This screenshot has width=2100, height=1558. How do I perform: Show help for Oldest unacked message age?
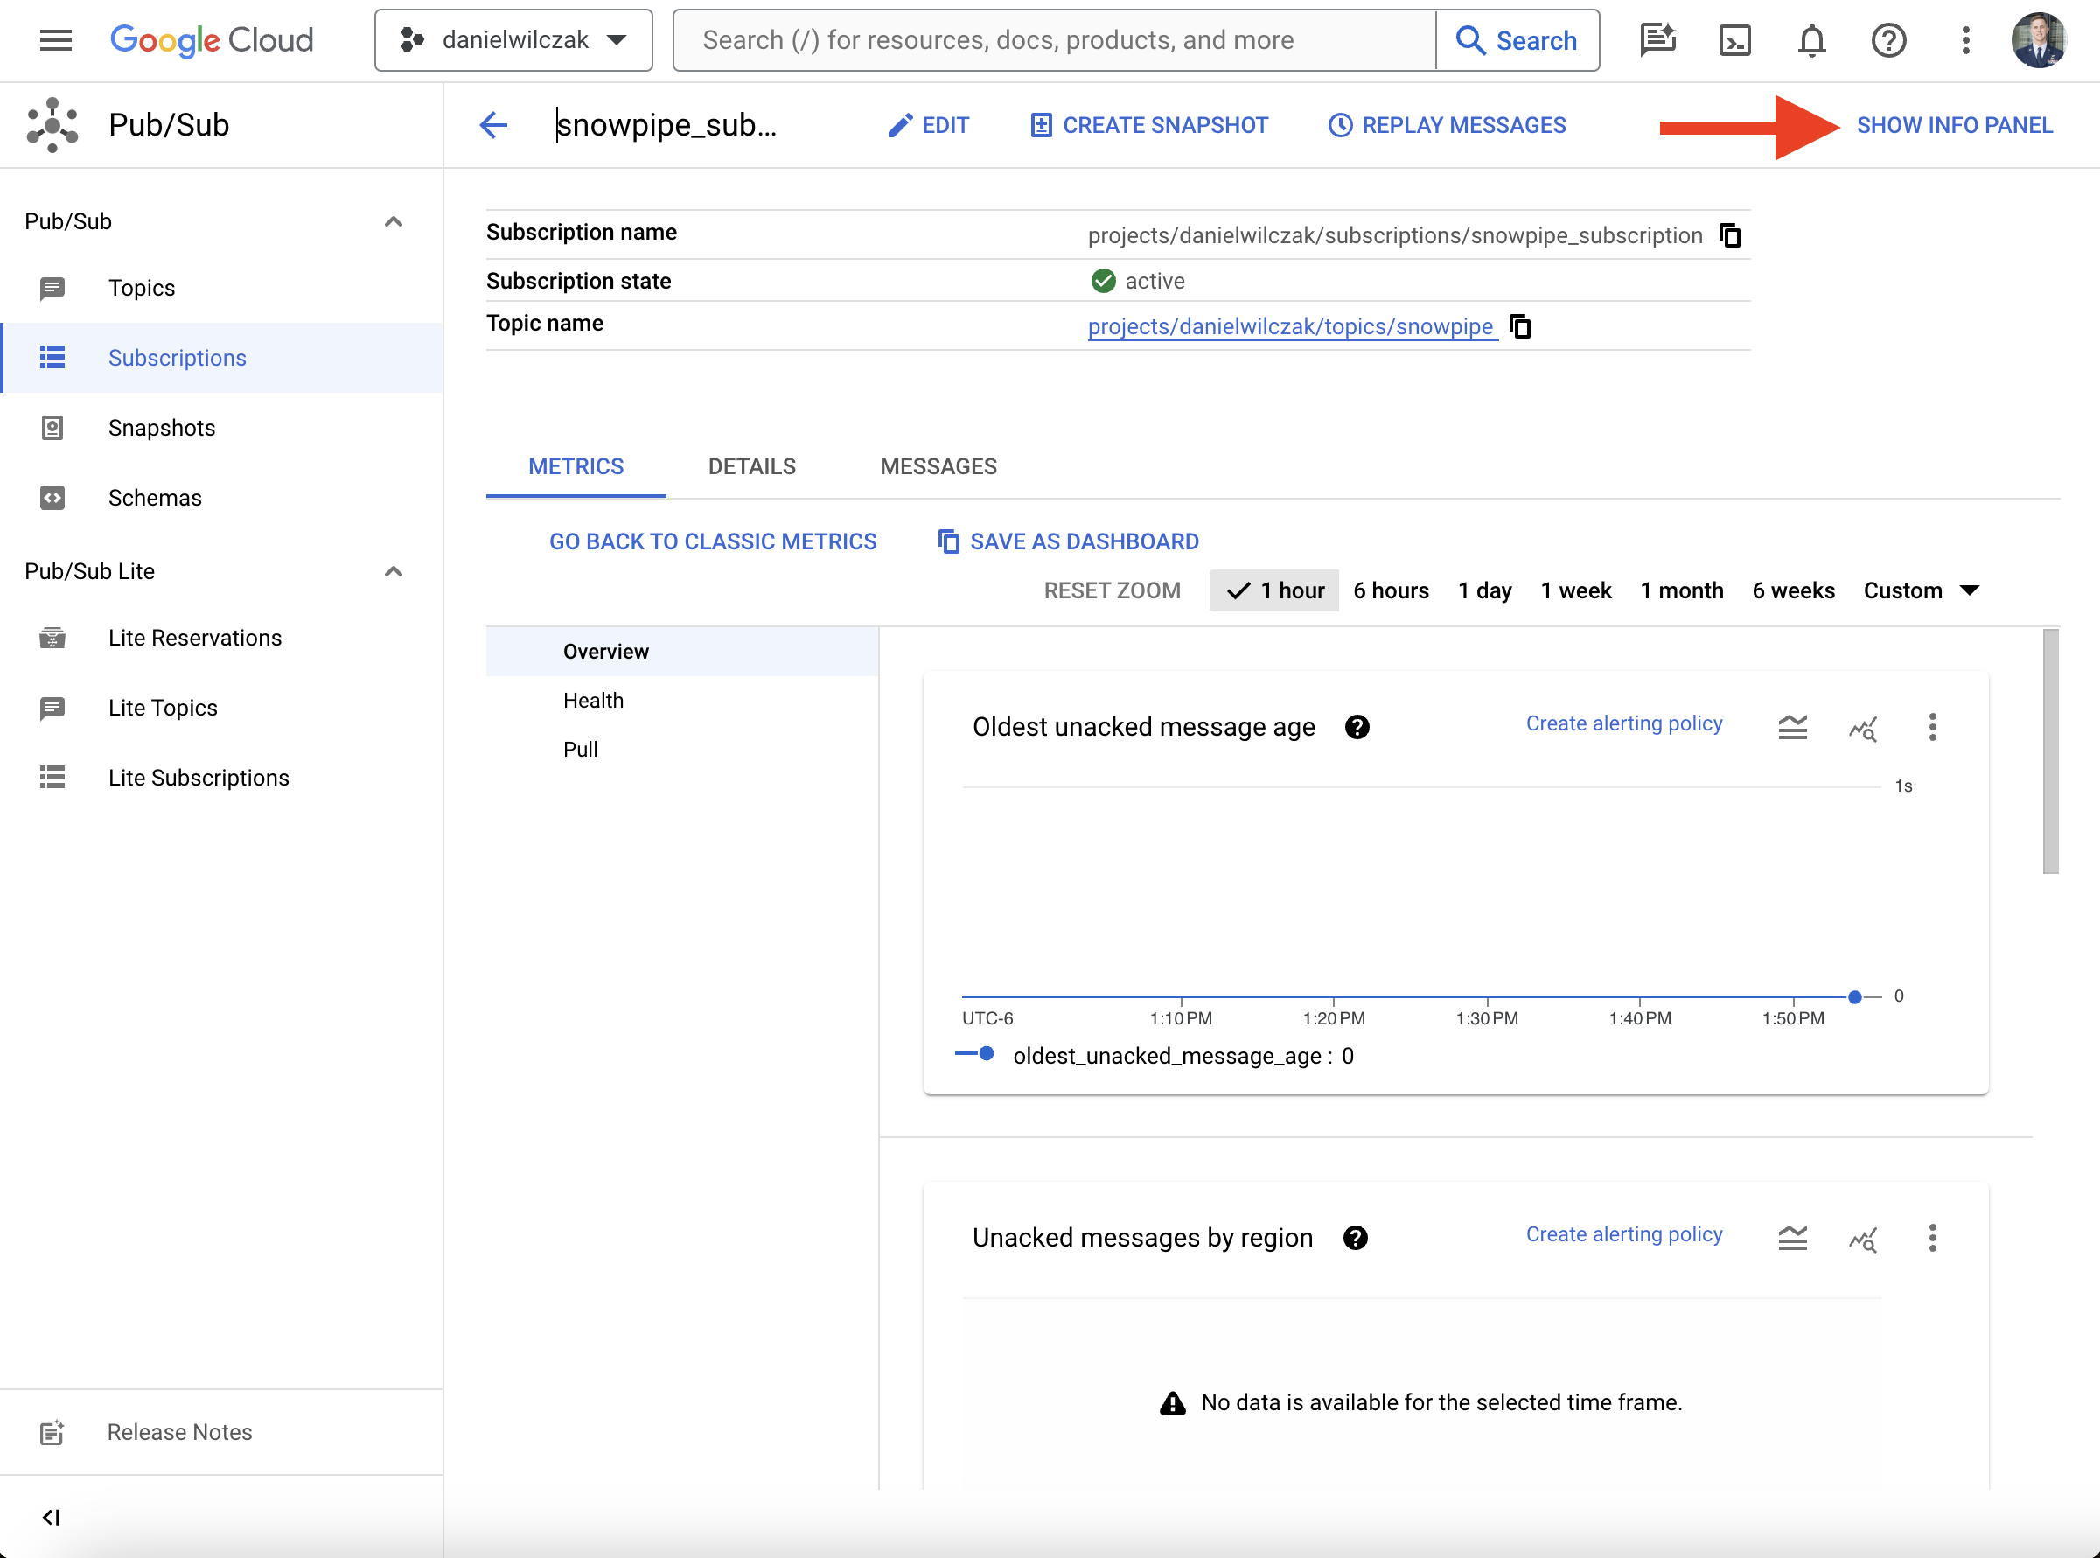pyautogui.click(x=1357, y=727)
